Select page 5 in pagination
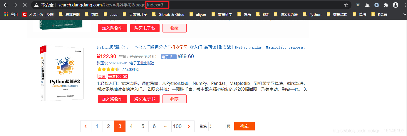 coord(143,126)
